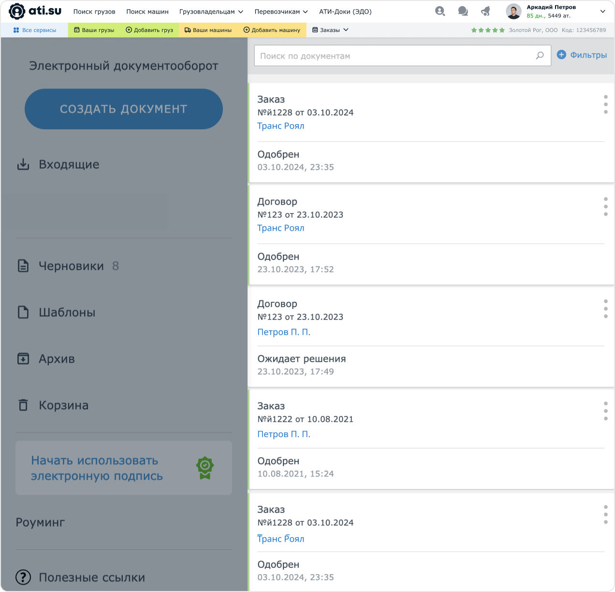Viewport: 615px width, 592px height.
Task: Open the three-dot menu for Петров П. П. договор
Action: (605, 309)
